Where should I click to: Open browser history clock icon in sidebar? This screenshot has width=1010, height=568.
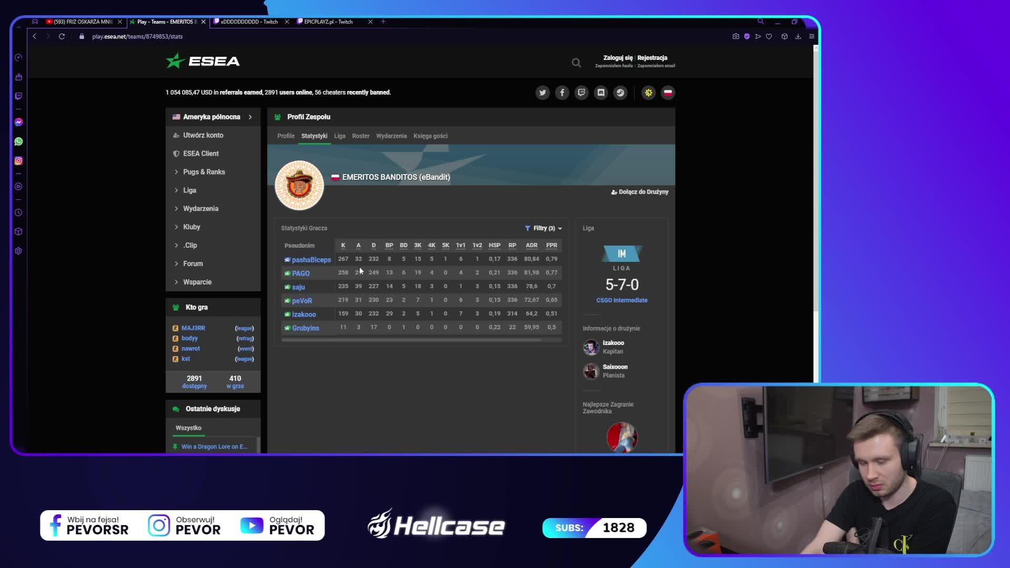[18, 212]
